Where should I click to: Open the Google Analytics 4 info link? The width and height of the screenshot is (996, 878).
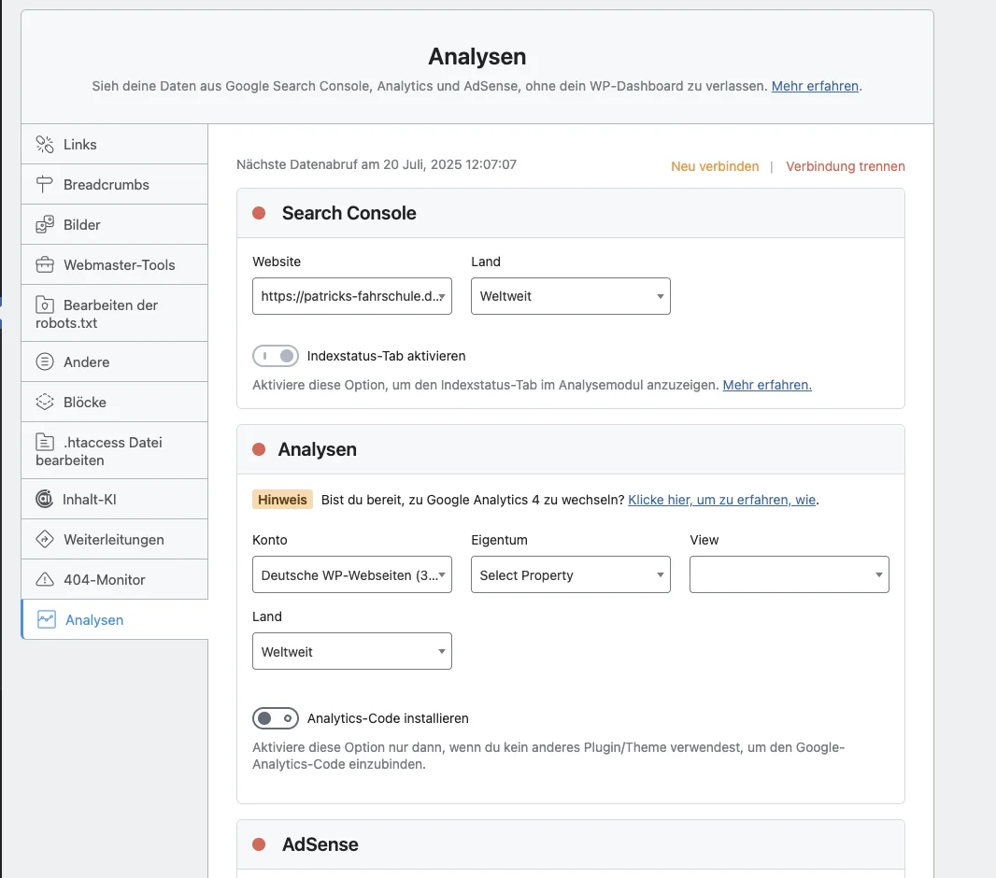(x=722, y=500)
